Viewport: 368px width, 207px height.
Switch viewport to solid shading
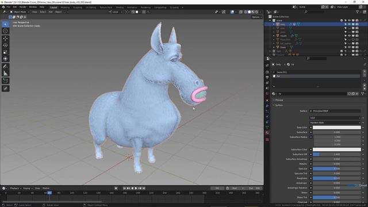point(249,11)
